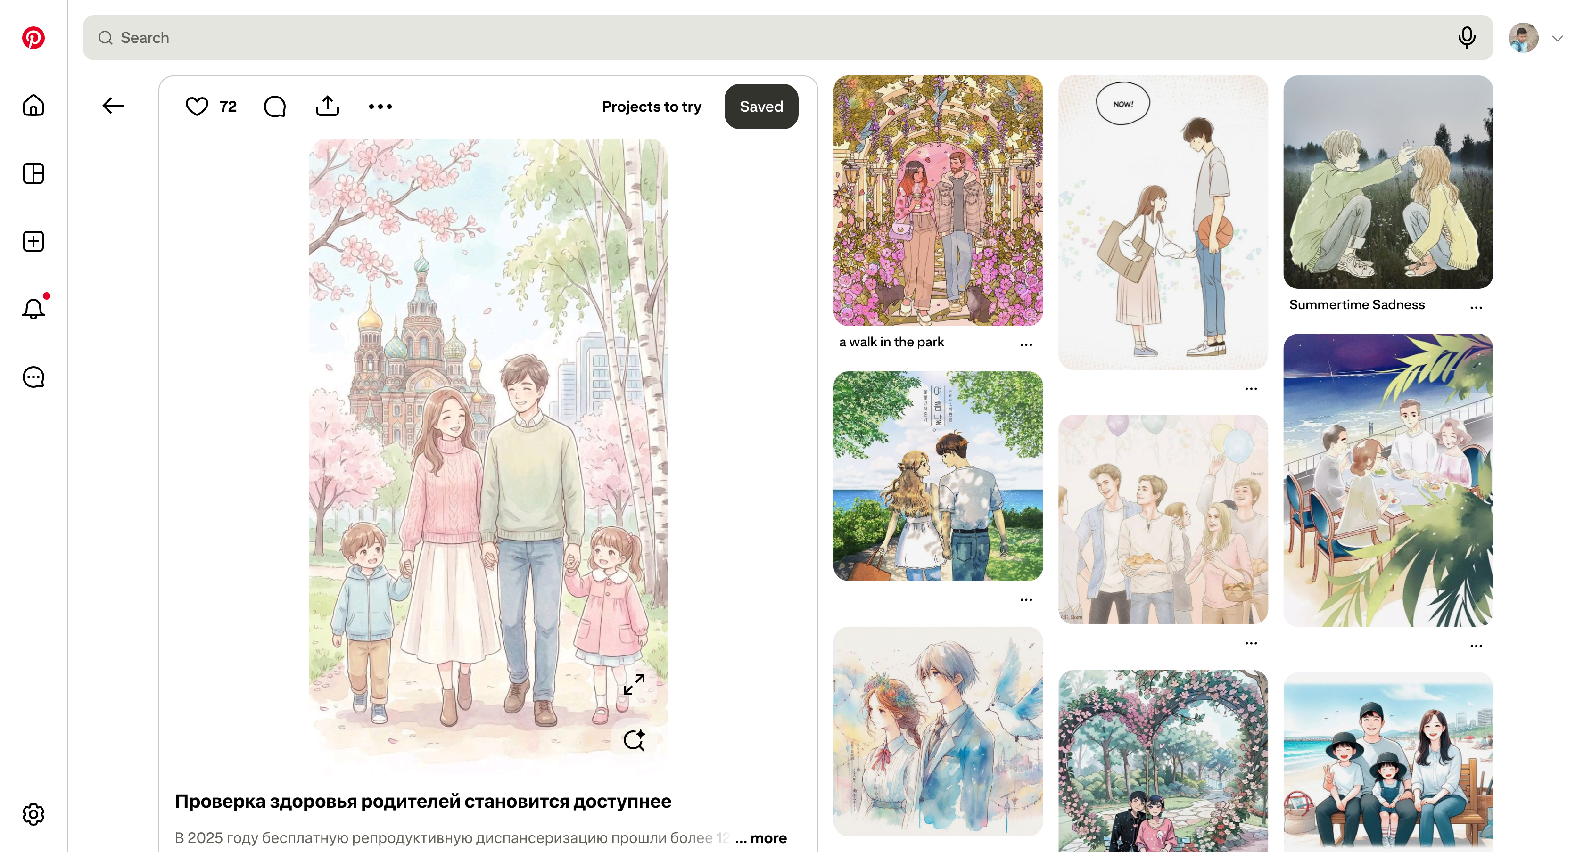Open the flower arch couple pin
Viewport: 1584px width, 852px height.
[938, 200]
